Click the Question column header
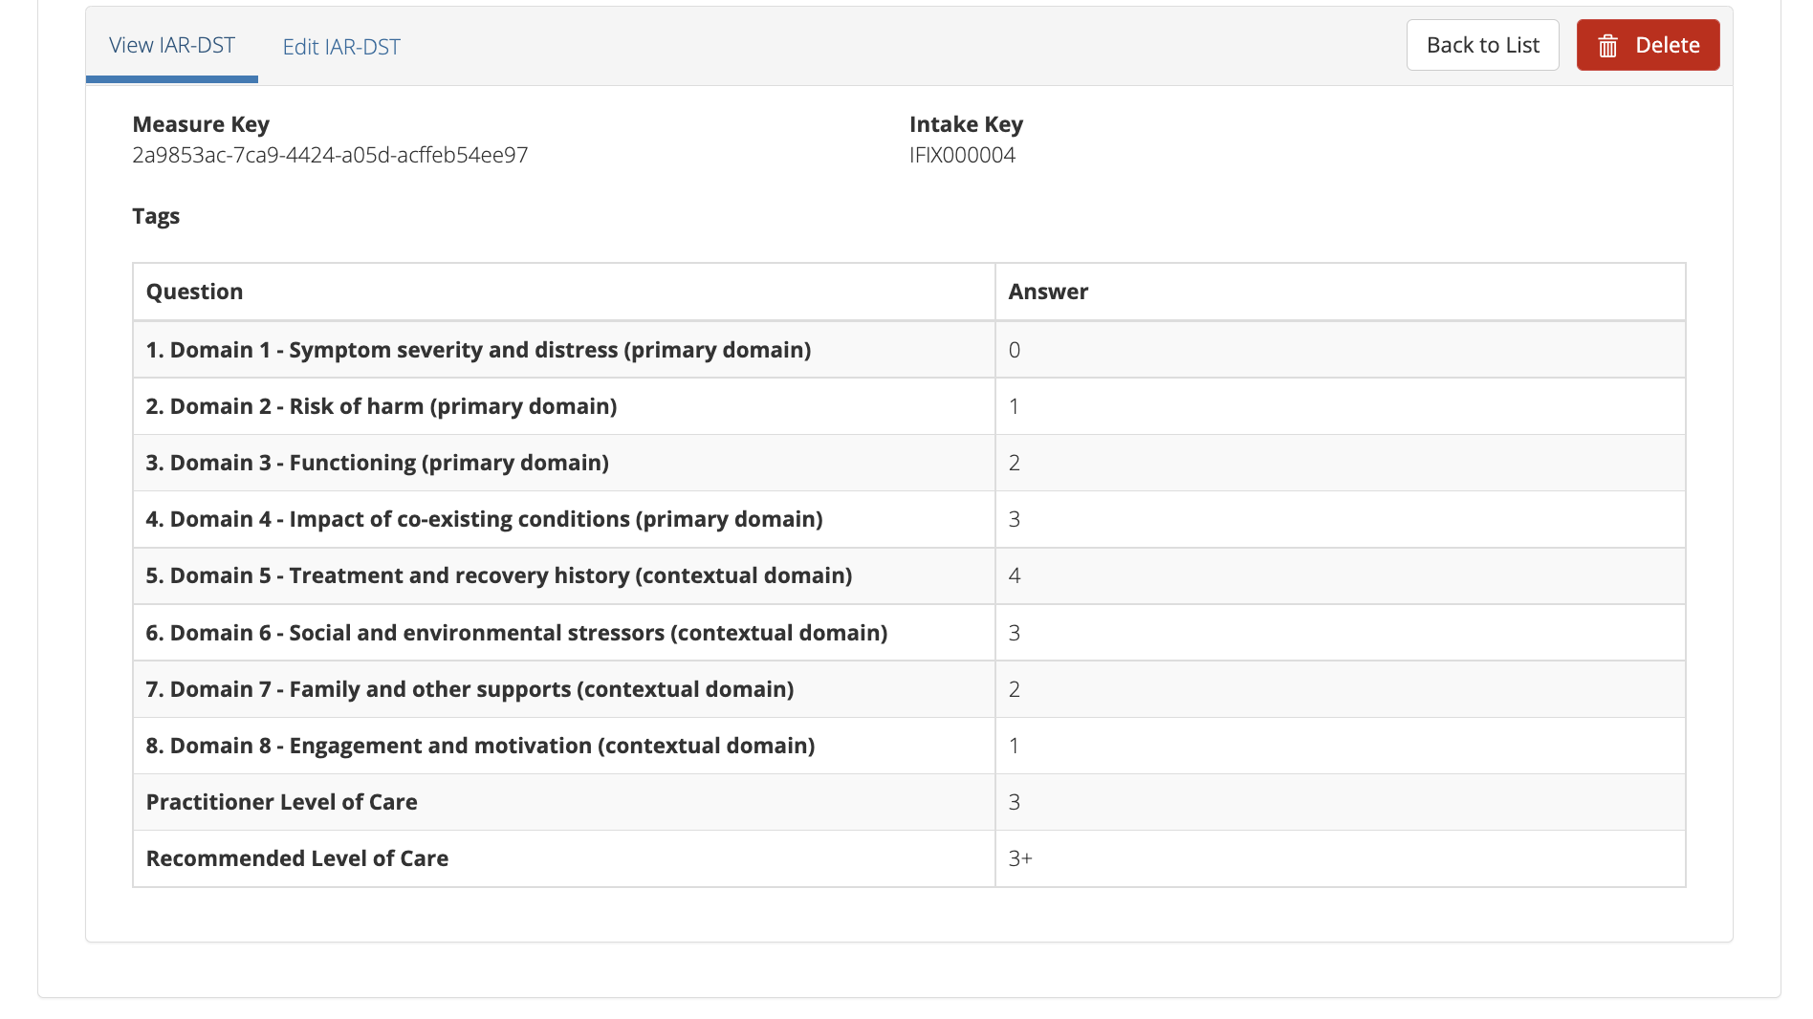 pos(564,292)
